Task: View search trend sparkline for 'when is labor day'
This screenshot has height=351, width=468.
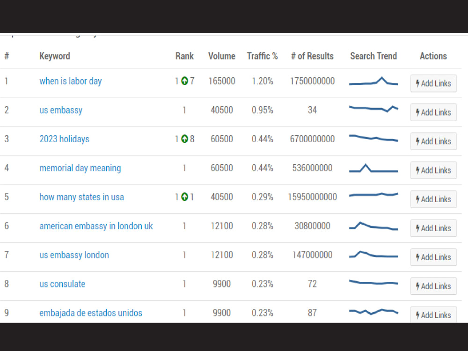Action: point(373,81)
